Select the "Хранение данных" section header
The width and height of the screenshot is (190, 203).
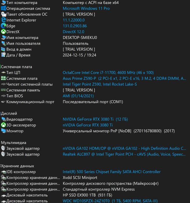(x=18, y=166)
